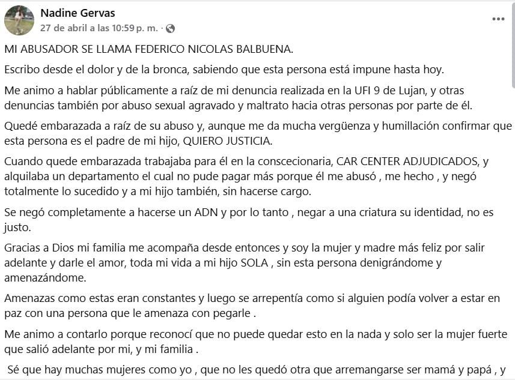
Task: Click Nadine Gervas profile picture
Action: click(x=19, y=19)
